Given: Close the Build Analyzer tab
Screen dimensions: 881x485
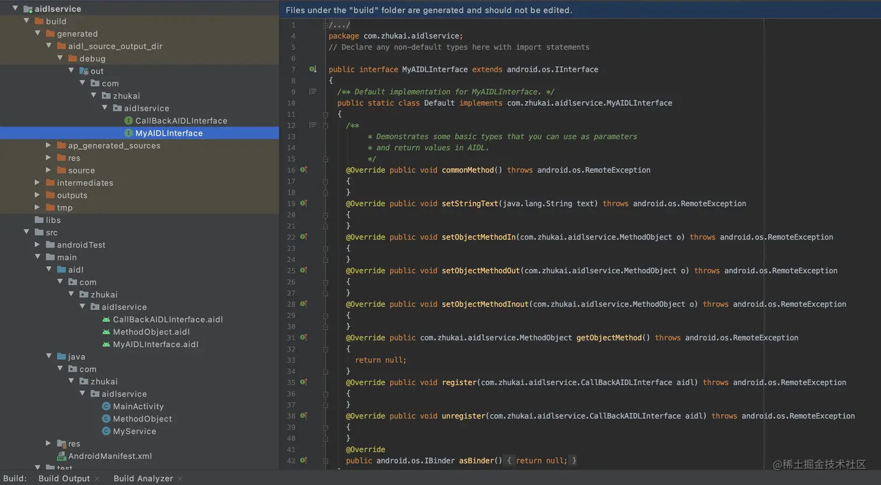Looking at the screenshot, I should [180, 479].
